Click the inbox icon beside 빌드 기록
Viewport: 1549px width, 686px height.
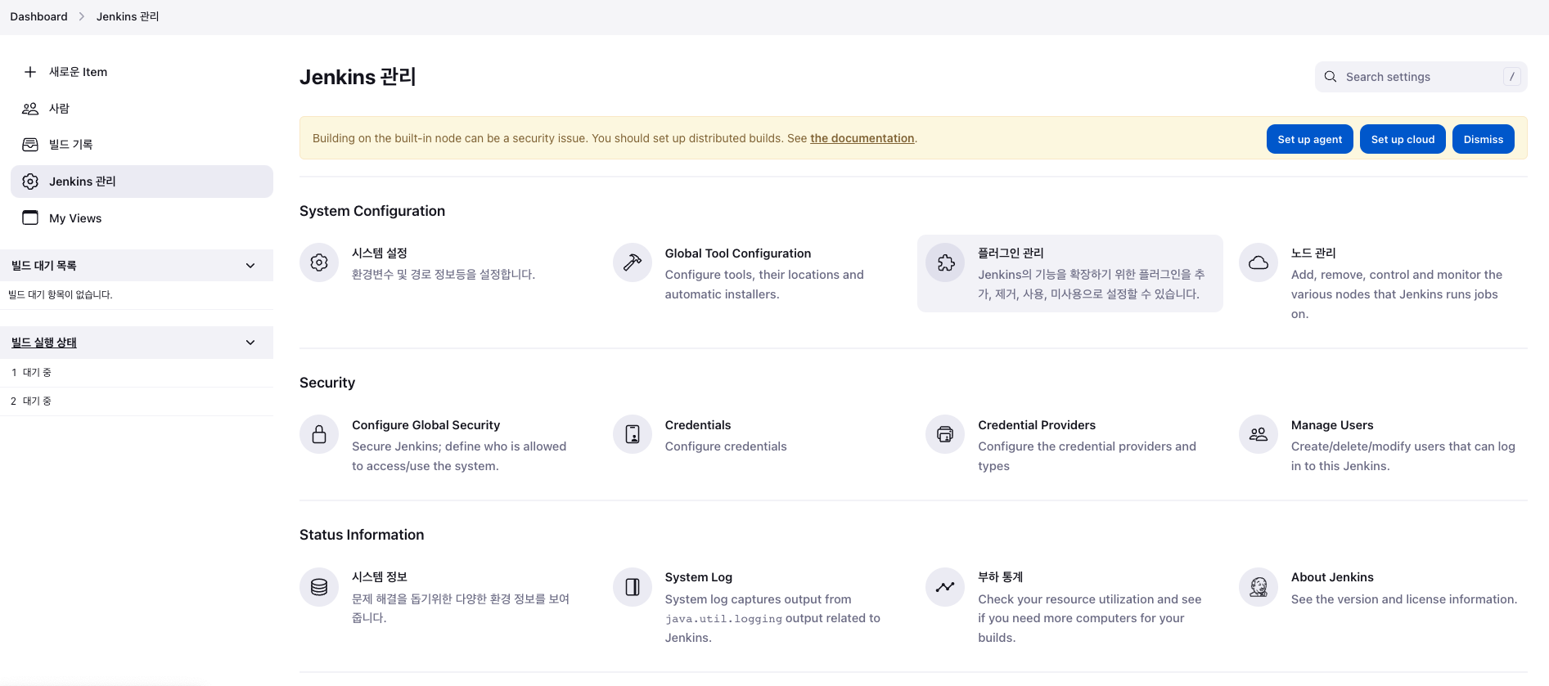[x=30, y=145]
